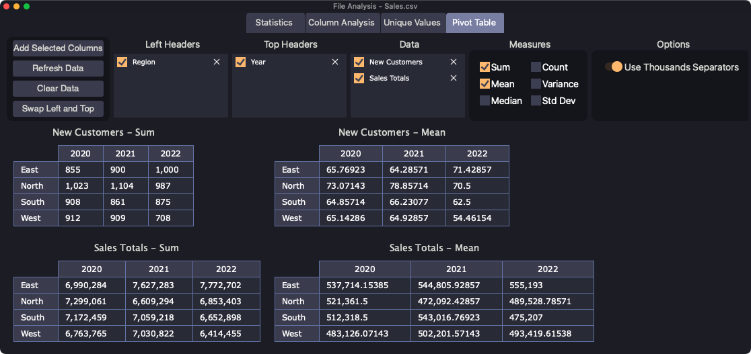751x354 pixels.
Task: Go to the Unique Values tab
Action: click(412, 22)
